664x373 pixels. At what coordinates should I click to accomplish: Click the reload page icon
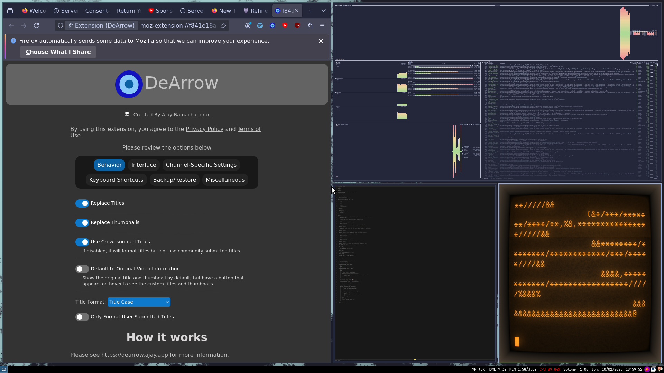pyautogui.click(x=36, y=26)
